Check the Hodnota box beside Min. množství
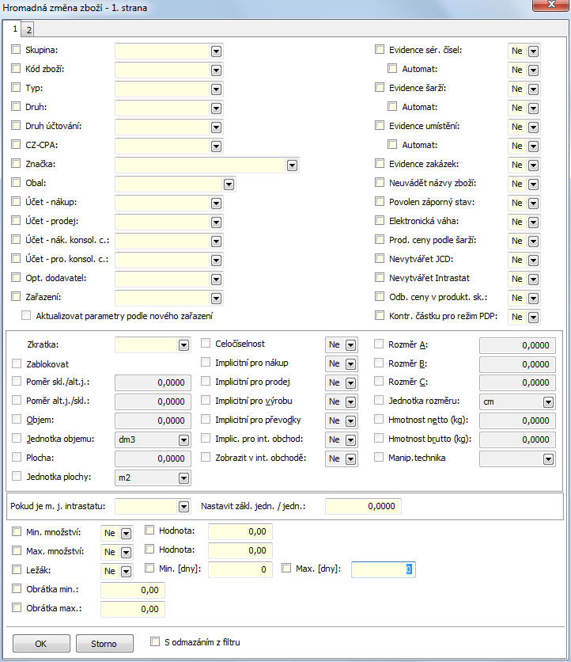 tap(149, 531)
